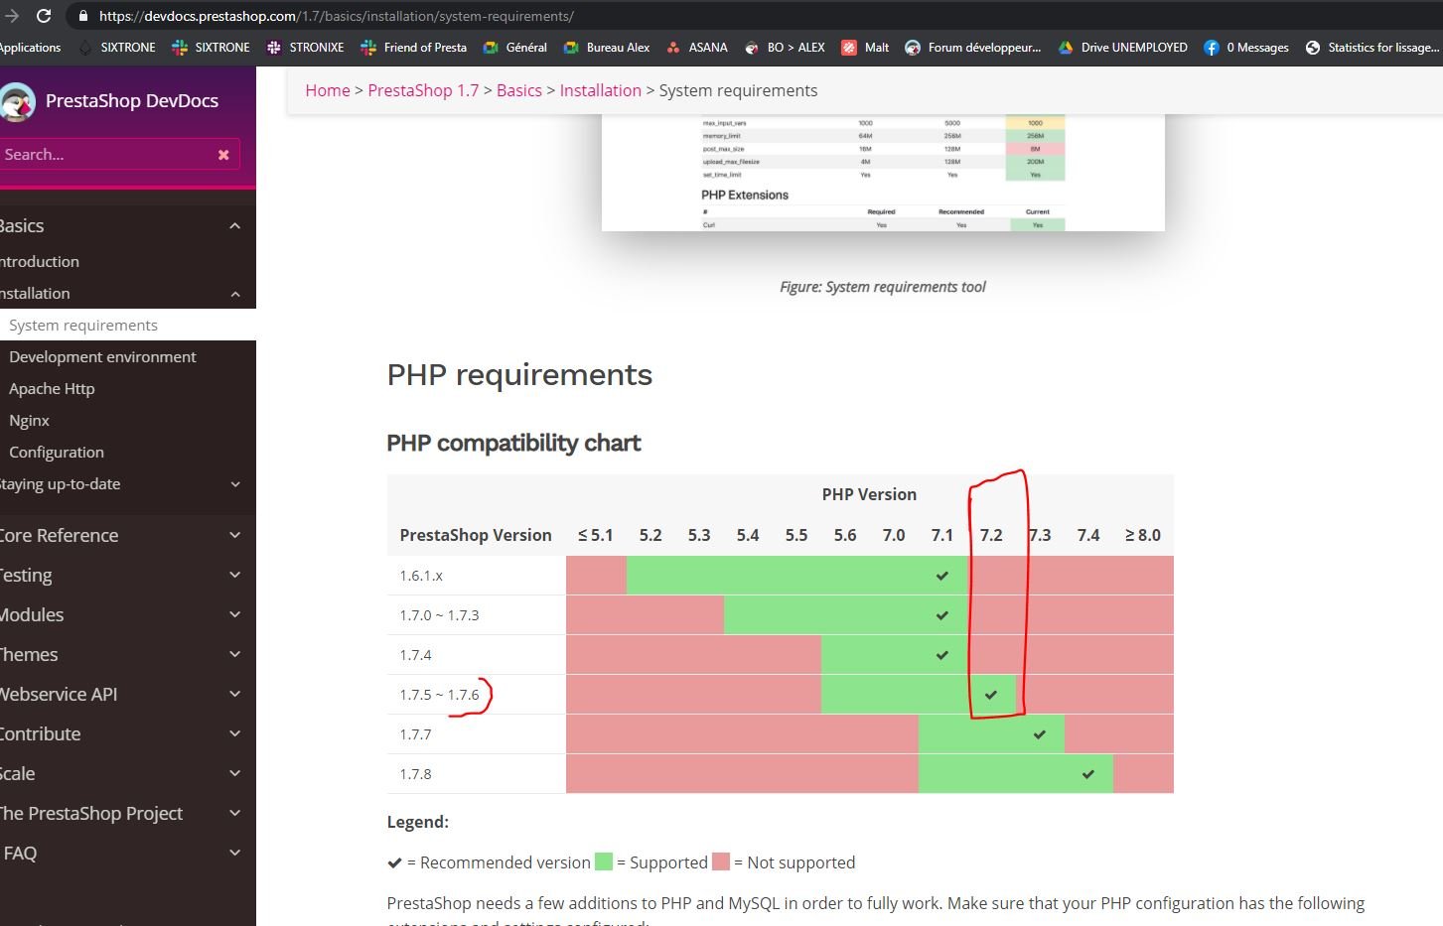Expand the Core Reference sidebar section
The width and height of the screenshot is (1443, 926).
click(235, 536)
